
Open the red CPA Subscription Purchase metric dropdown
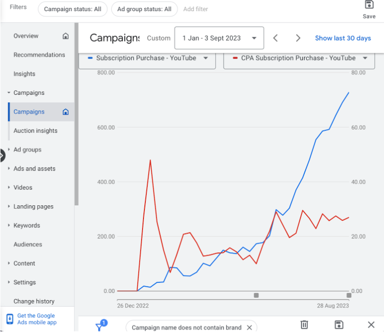(x=299, y=58)
